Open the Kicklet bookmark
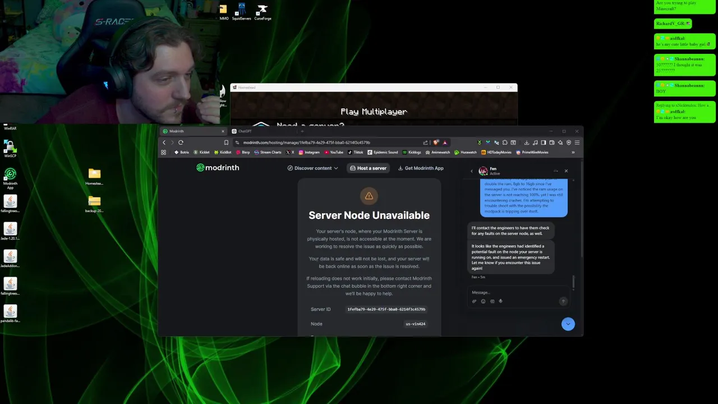 pyautogui.click(x=201, y=152)
